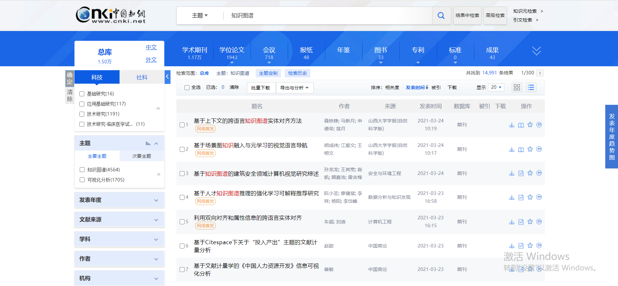Select checkbox for result row 3
This screenshot has height=286, width=618.
[182, 173]
